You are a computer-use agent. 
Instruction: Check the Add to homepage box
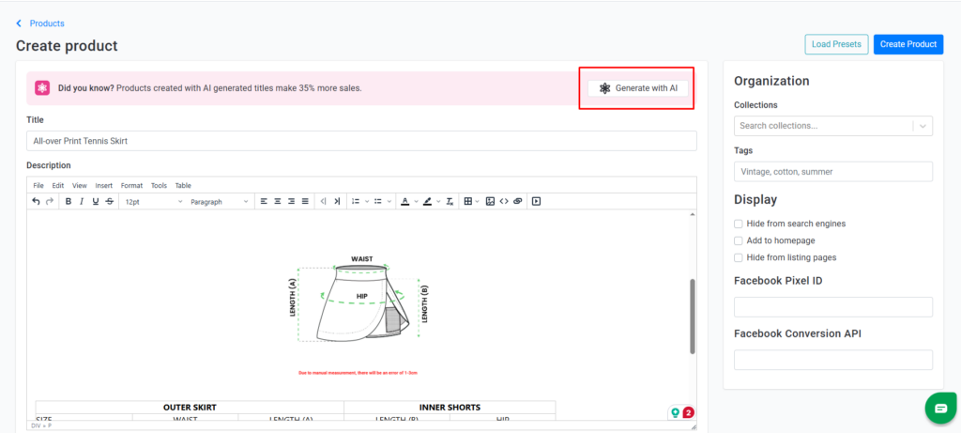(739, 240)
